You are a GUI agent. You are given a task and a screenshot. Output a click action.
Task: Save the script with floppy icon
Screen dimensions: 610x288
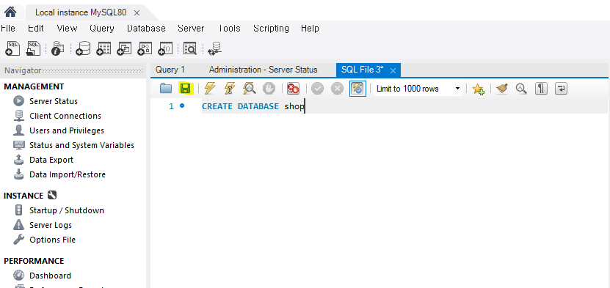click(186, 89)
